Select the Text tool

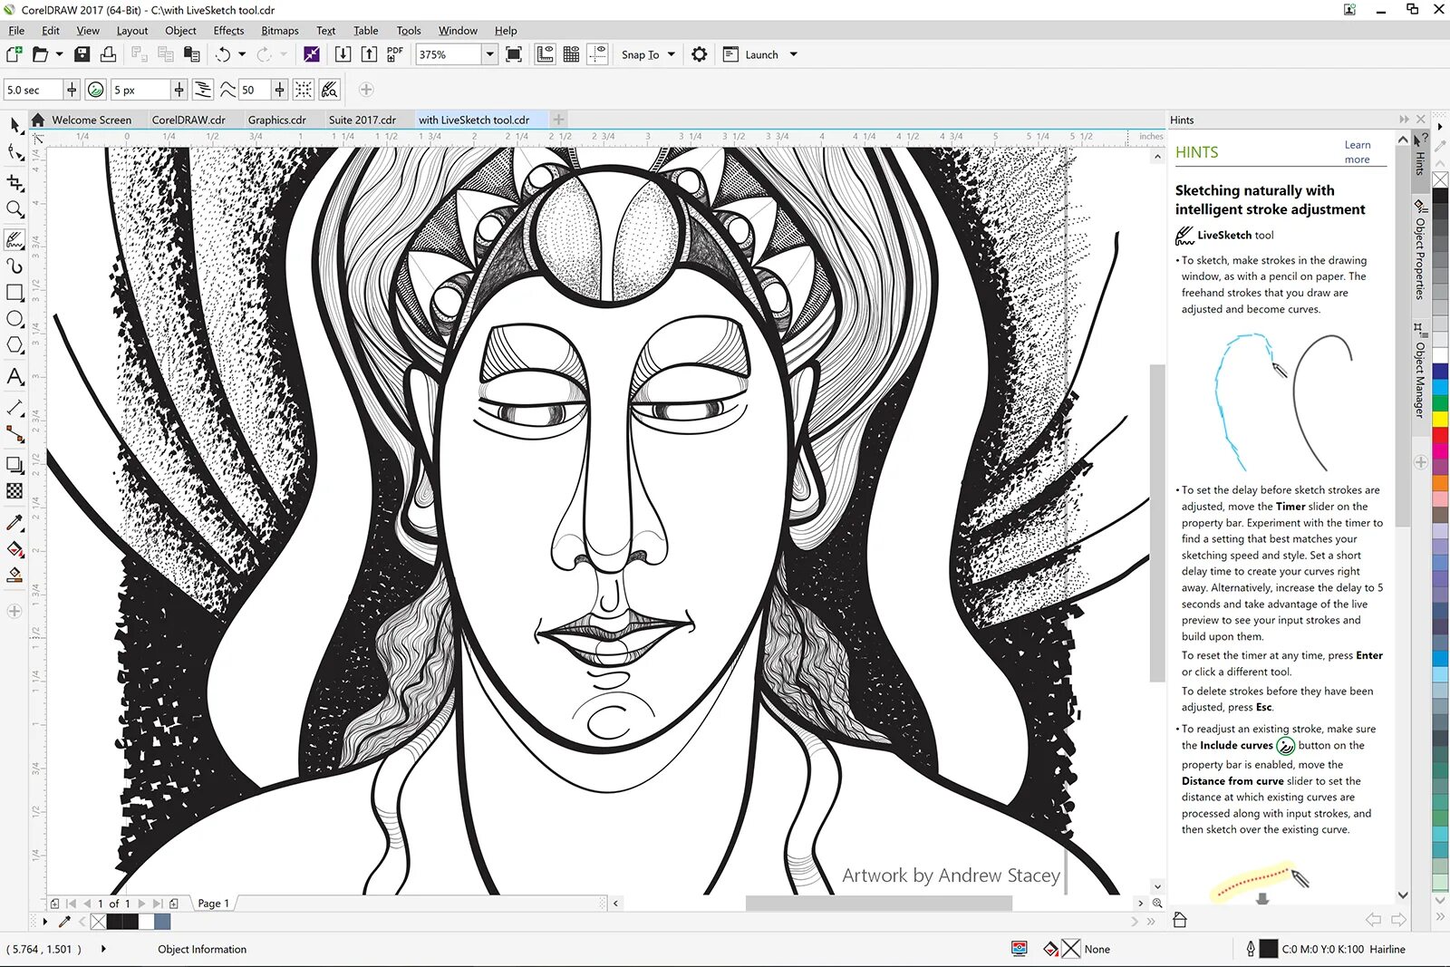pyautogui.click(x=14, y=377)
